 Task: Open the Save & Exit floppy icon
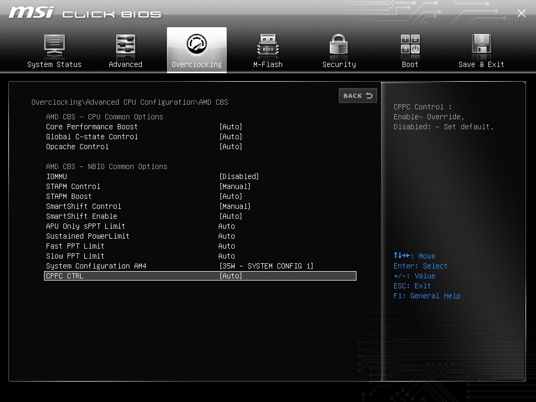(x=482, y=44)
